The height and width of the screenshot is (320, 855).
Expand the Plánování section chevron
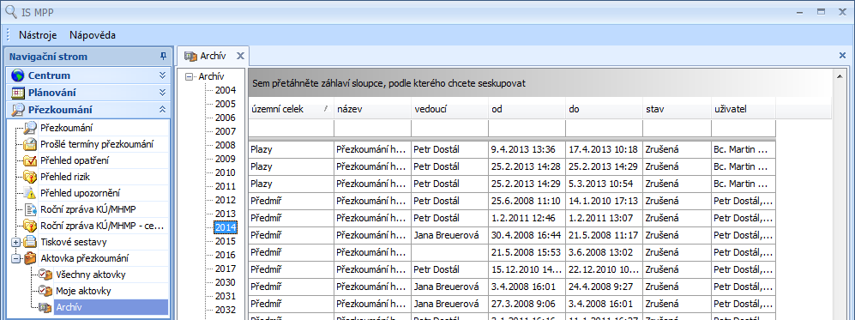(x=162, y=93)
